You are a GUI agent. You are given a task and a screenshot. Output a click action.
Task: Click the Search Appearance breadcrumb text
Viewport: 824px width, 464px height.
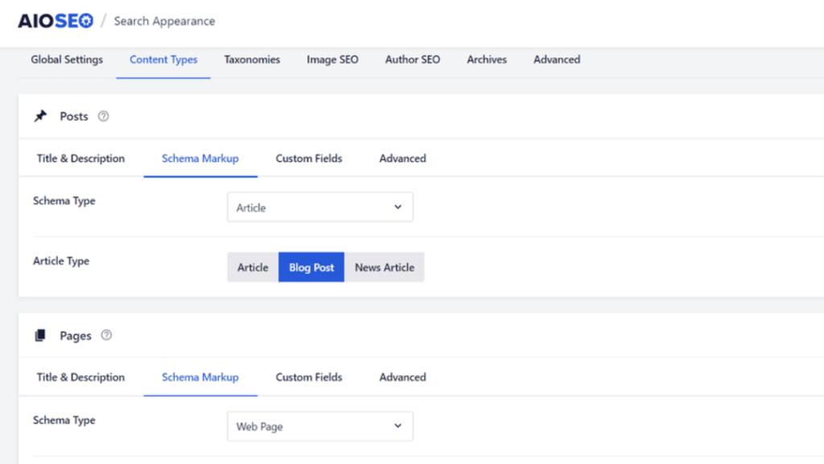coord(164,21)
